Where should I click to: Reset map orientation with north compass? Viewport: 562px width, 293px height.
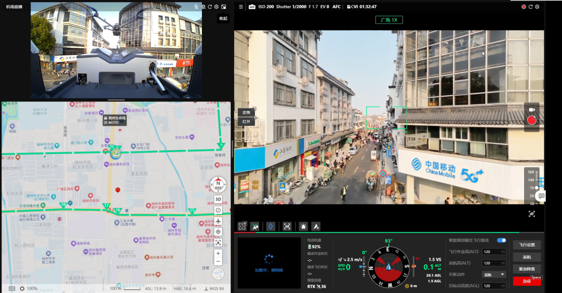tap(218, 184)
